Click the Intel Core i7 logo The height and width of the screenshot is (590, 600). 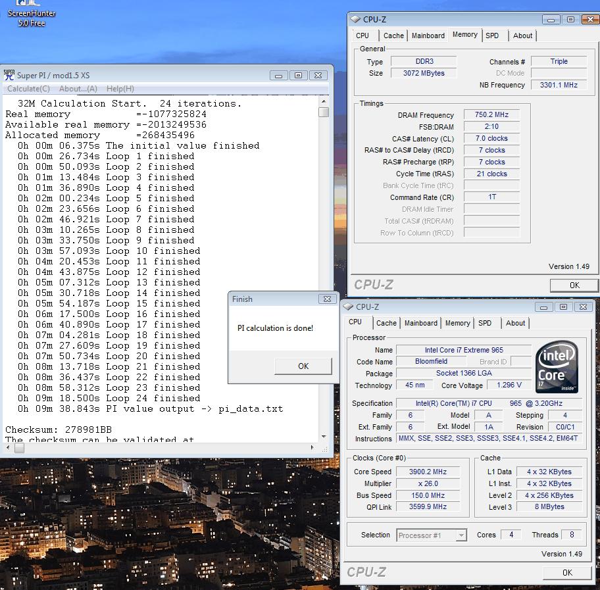(557, 367)
